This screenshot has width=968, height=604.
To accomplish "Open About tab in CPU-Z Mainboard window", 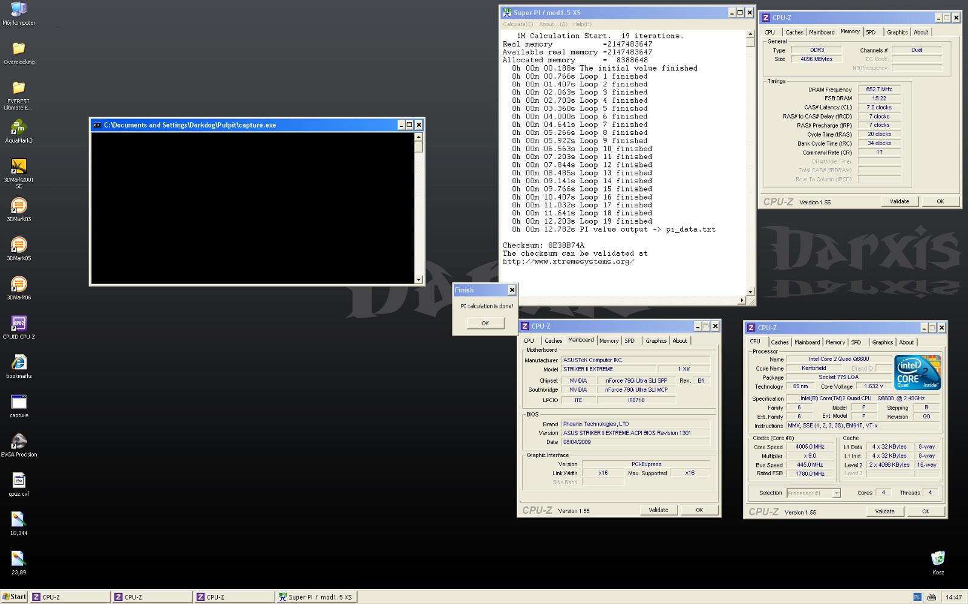I will [680, 341].
